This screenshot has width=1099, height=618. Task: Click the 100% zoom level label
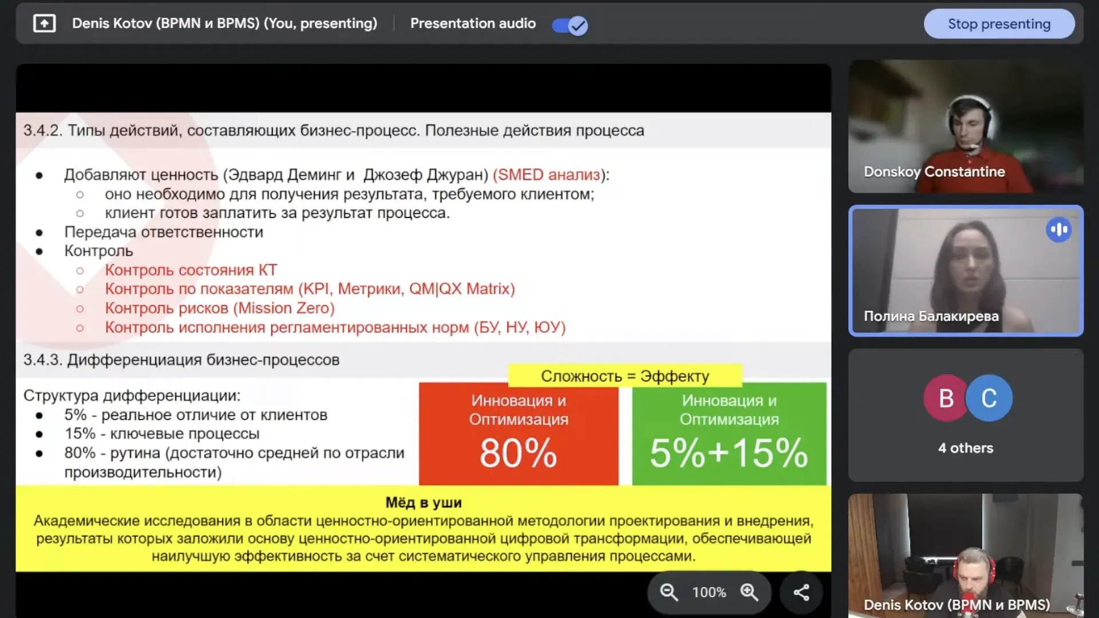click(x=709, y=592)
